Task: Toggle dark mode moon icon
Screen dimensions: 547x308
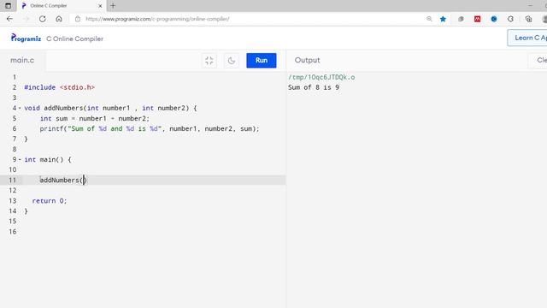Action: 232,61
